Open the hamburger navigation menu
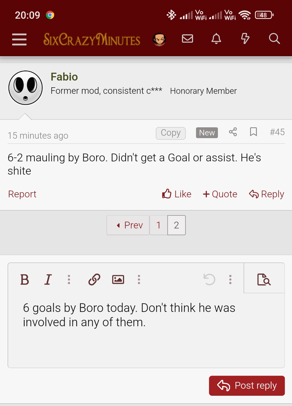292x406 pixels. pyautogui.click(x=19, y=39)
